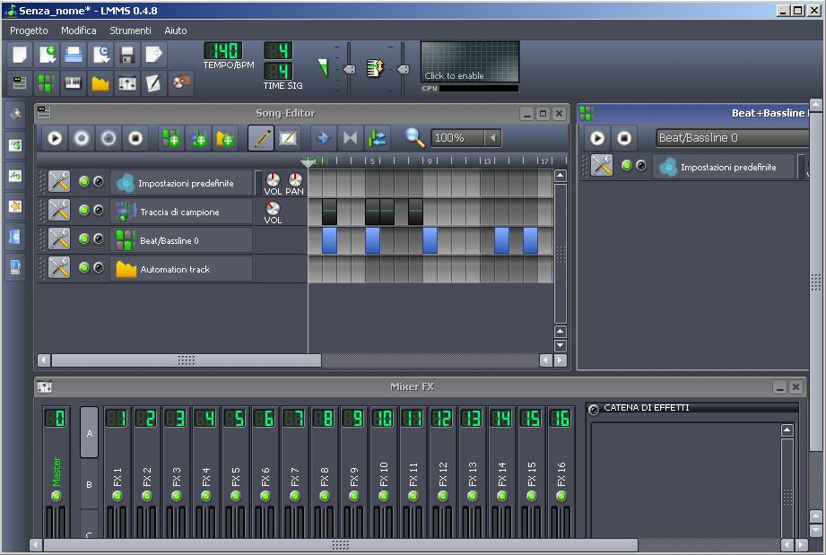Open the track tools for Automation track

(x=59, y=268)
